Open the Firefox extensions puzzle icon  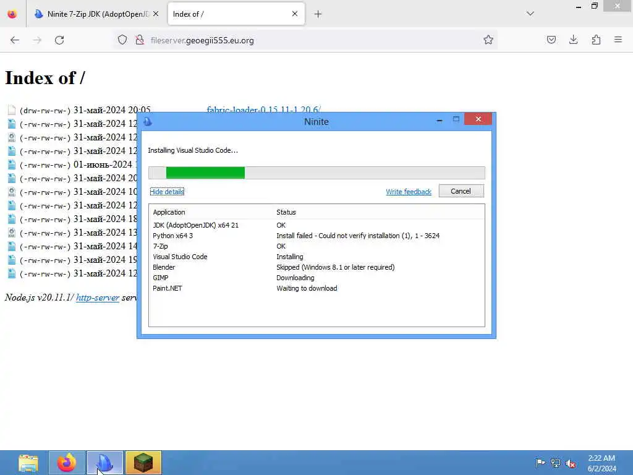coord(596,40)
